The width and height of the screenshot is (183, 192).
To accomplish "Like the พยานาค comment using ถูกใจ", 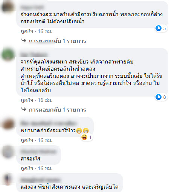I will [27, 140].
